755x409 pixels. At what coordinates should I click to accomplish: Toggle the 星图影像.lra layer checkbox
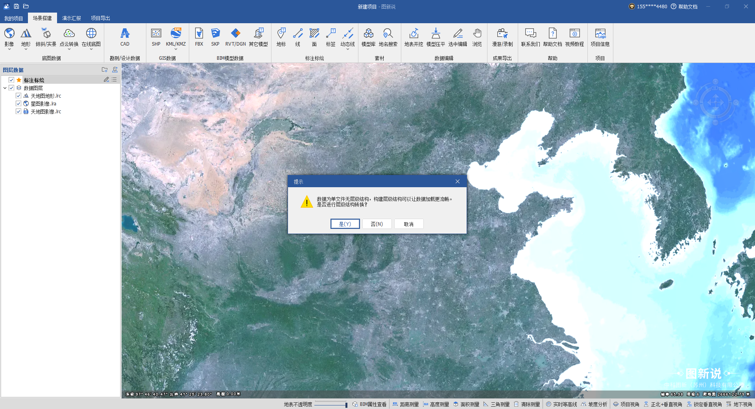(18, 103)
